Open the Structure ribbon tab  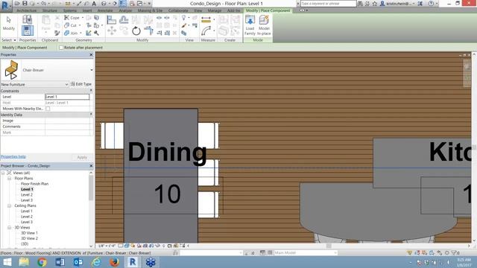[50, 10]
